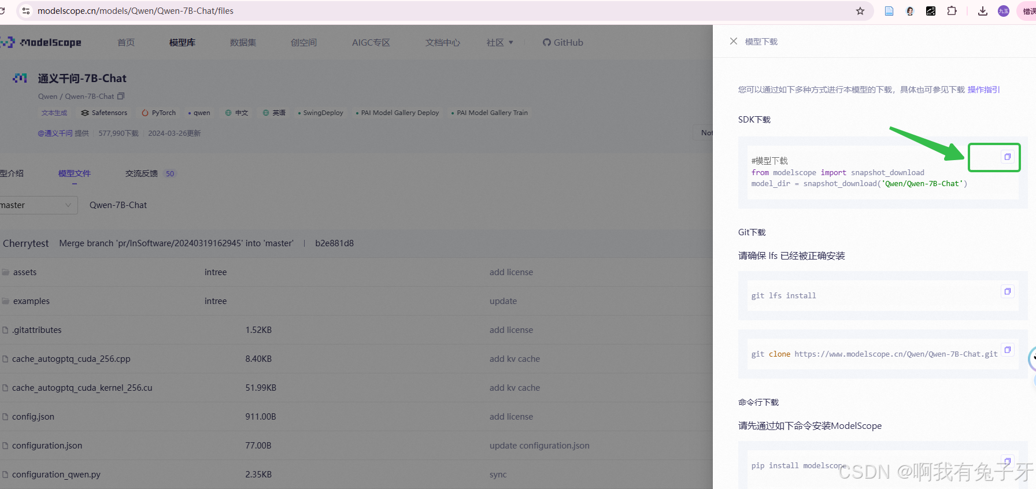This screenshot has width=1036, height=489.
Task: Switch to the 模型文件 tab
Action: [x=75, y=173]
